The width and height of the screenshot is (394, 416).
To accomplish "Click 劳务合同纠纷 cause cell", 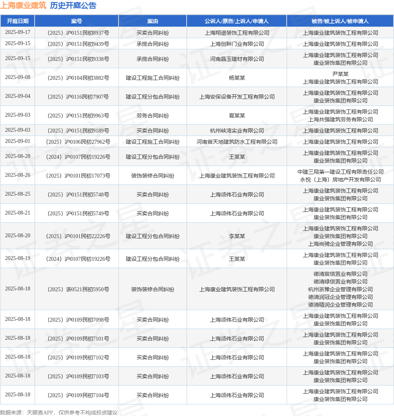I will coord(153,116).
